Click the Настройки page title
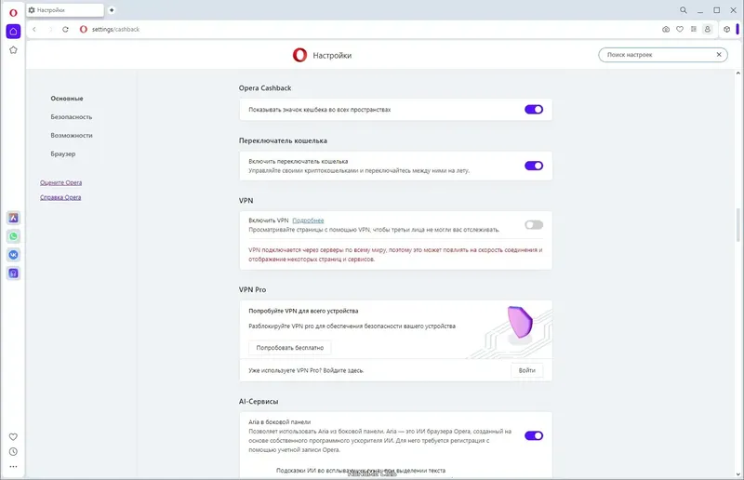This screenshot has height=480, width=744. tap(332, 56)
